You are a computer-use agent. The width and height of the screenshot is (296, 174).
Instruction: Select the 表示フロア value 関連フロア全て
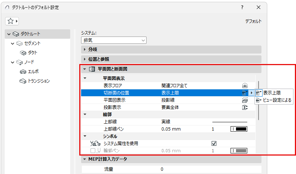point(174,86)
